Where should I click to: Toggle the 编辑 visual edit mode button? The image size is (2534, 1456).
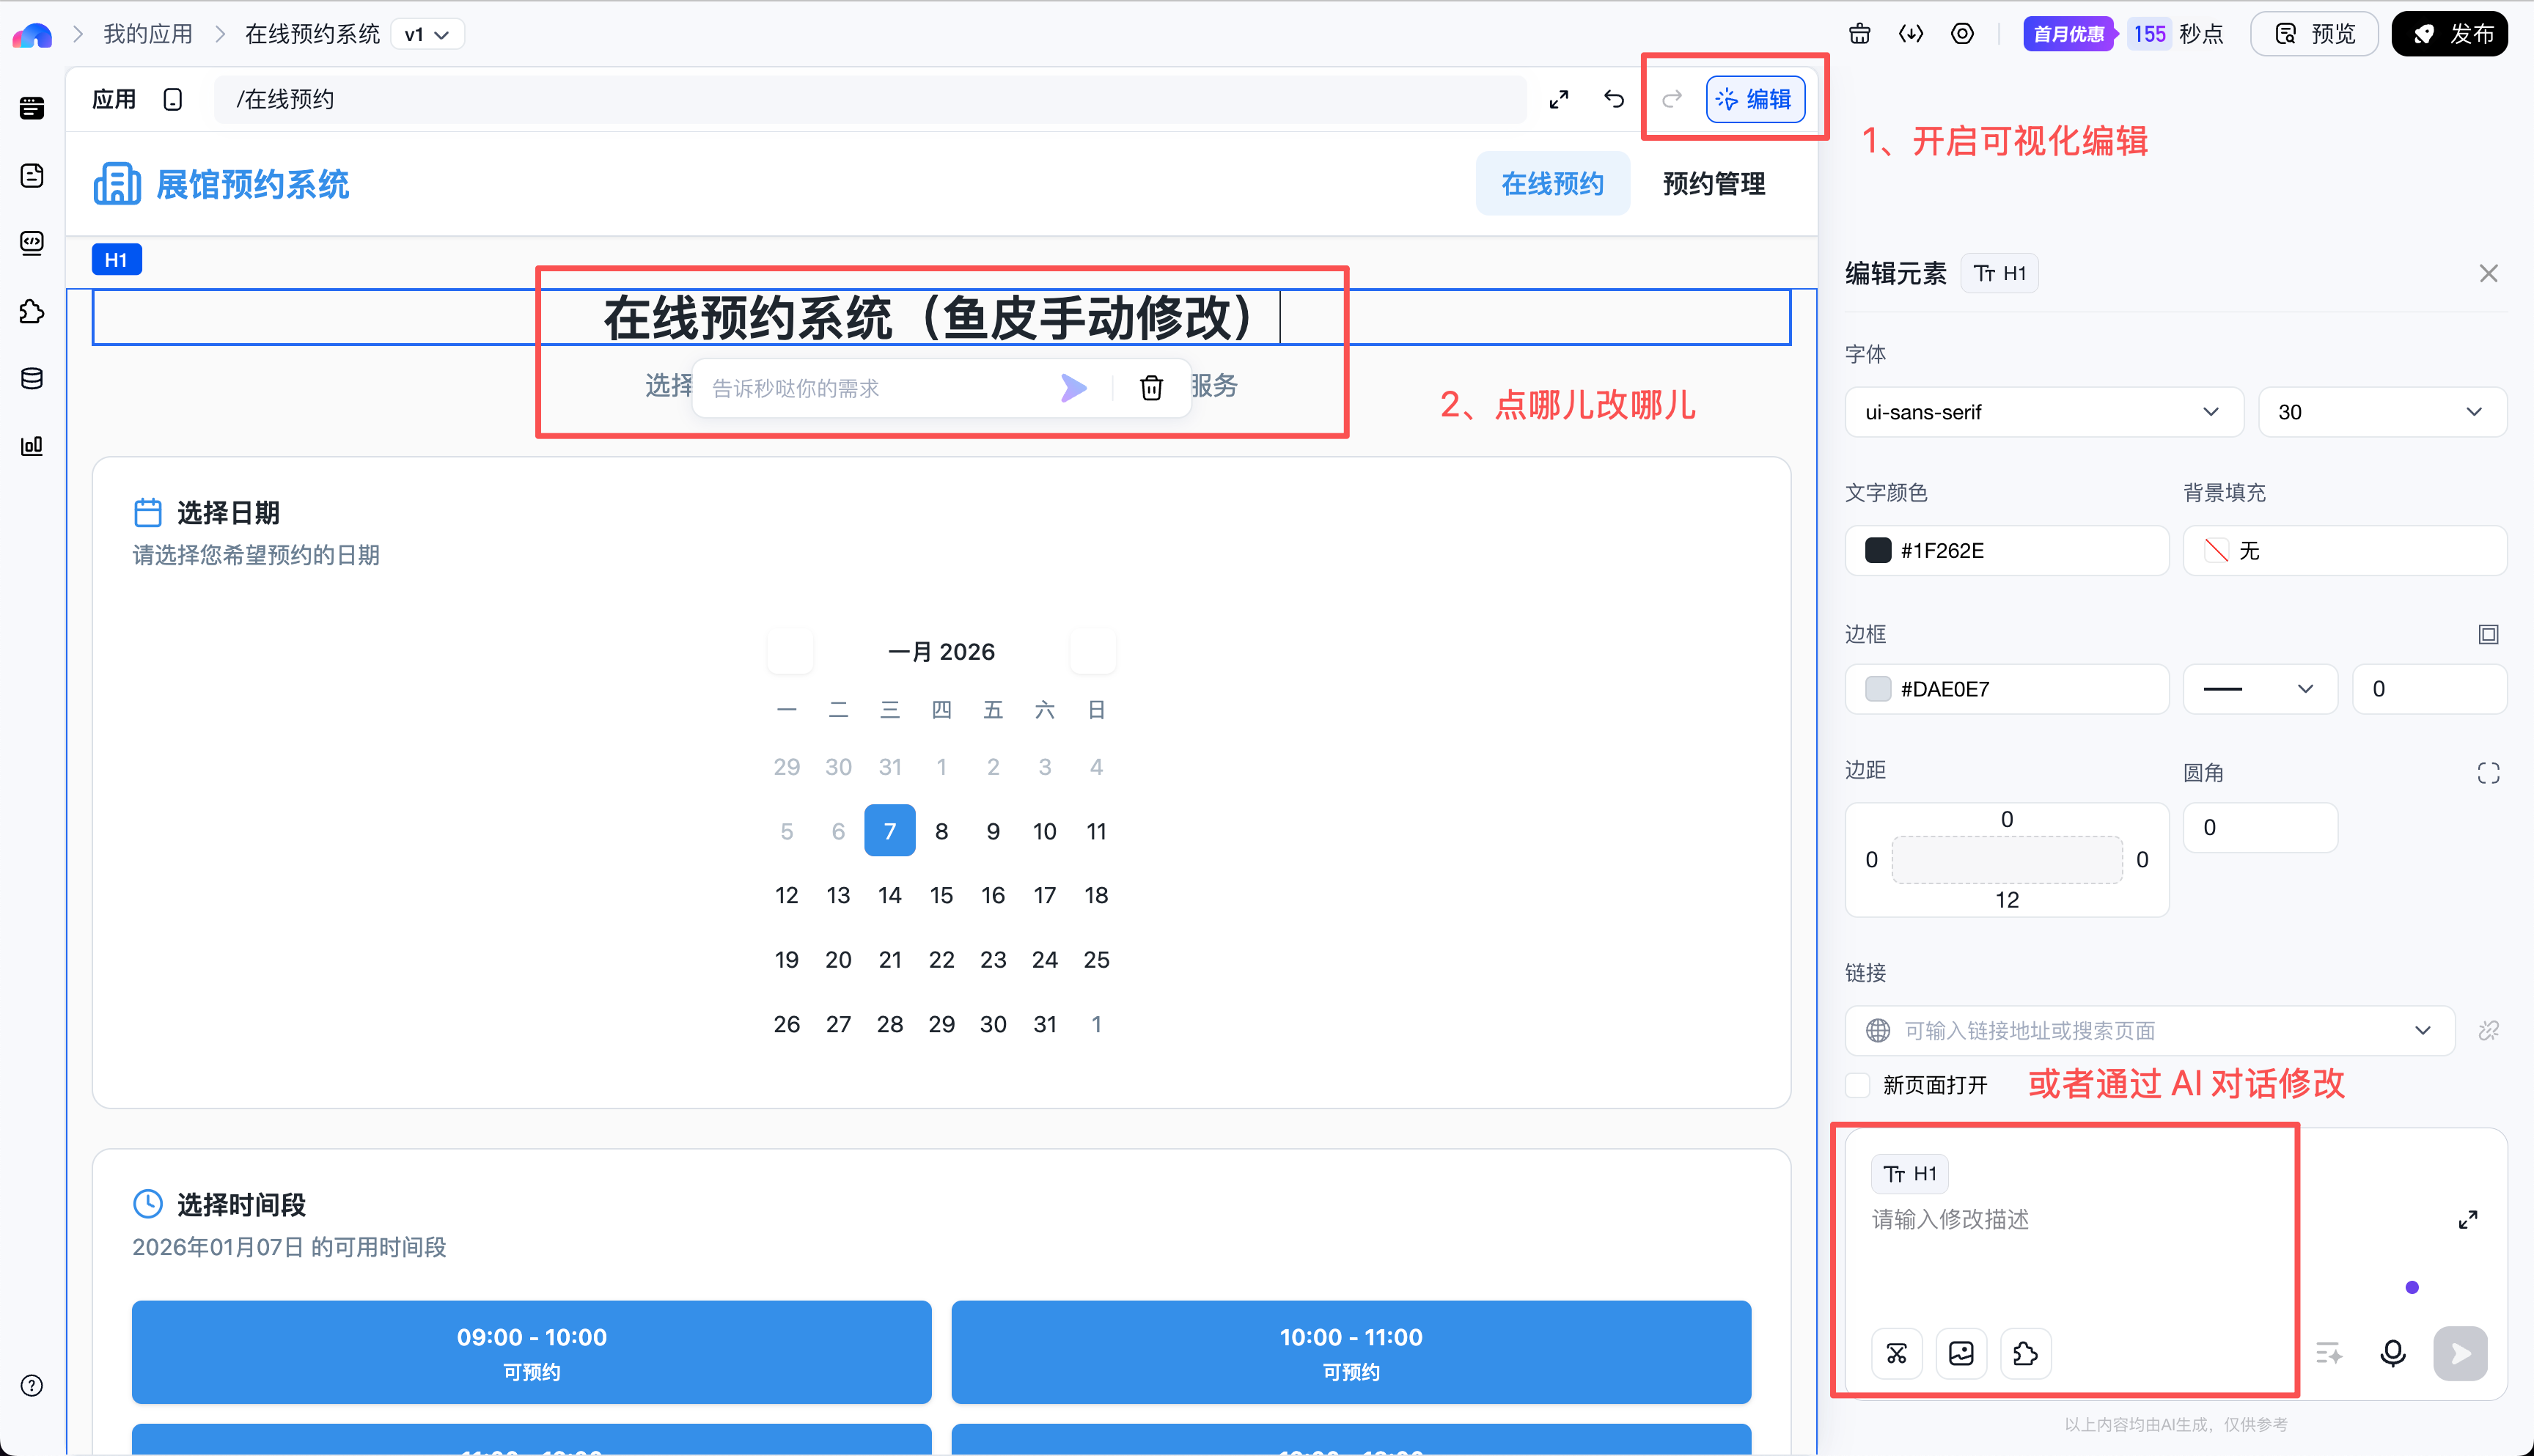click(x=1755, y=99)
